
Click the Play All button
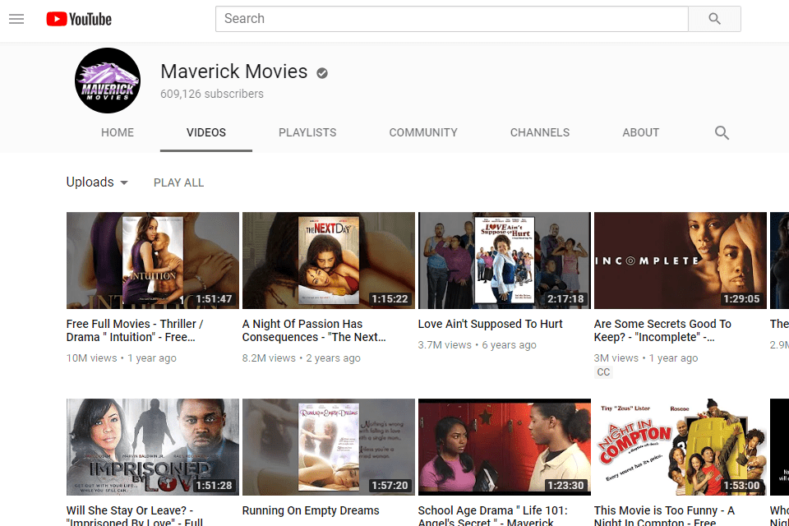pos(178,182)
